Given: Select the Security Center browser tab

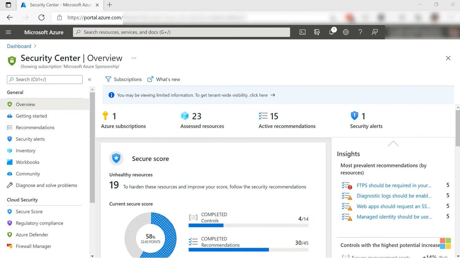Looking at the screenshot, I should pyautogui.click(x=59, y=5).
